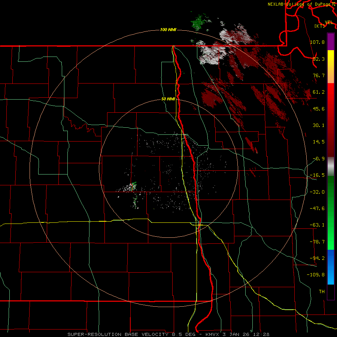Click the yellow segment of the velocity color bar
The height and width of the screenshot is (337, 337).
click(x=331, y=67)
